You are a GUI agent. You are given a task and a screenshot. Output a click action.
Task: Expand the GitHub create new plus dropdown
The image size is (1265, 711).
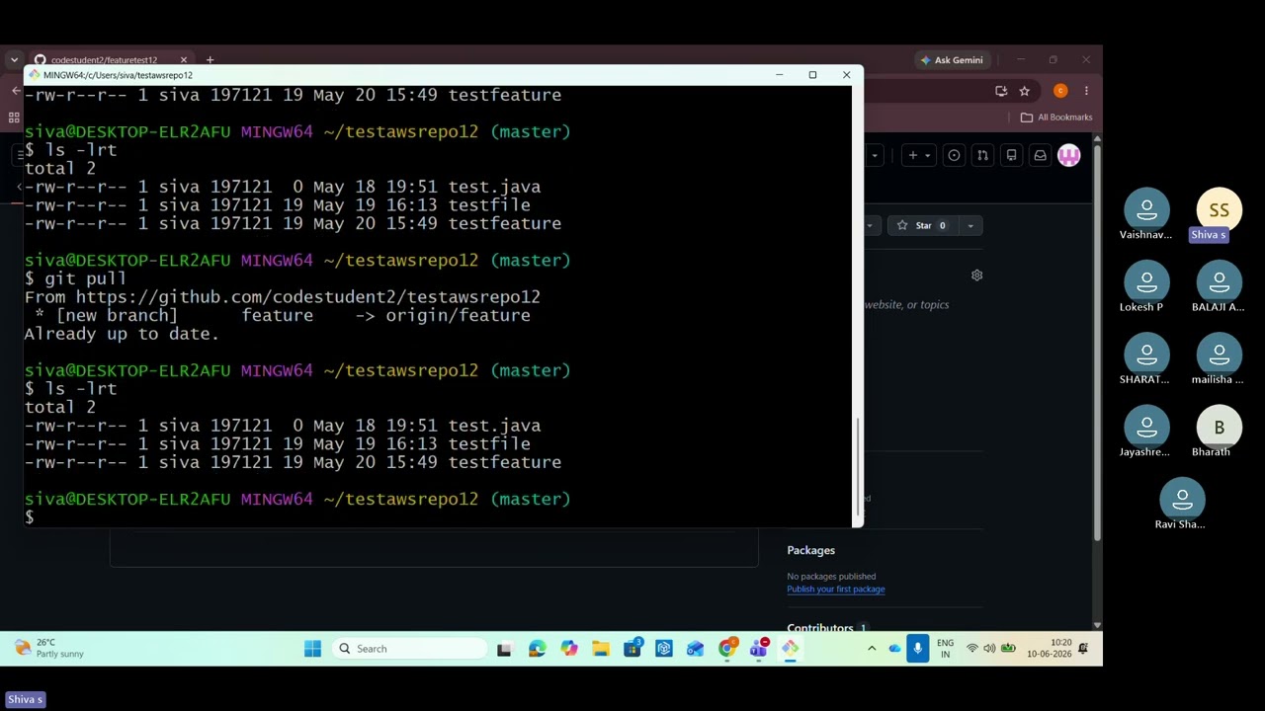[919, 155]
